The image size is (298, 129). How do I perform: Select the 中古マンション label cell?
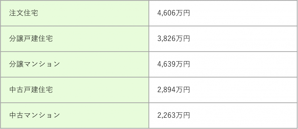tap(74, 115)
